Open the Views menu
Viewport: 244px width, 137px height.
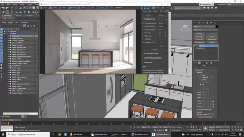coord(29,4)
